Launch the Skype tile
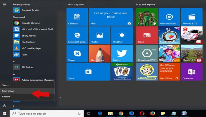Viewport: 206px width, 117px height. coord(77,54)
